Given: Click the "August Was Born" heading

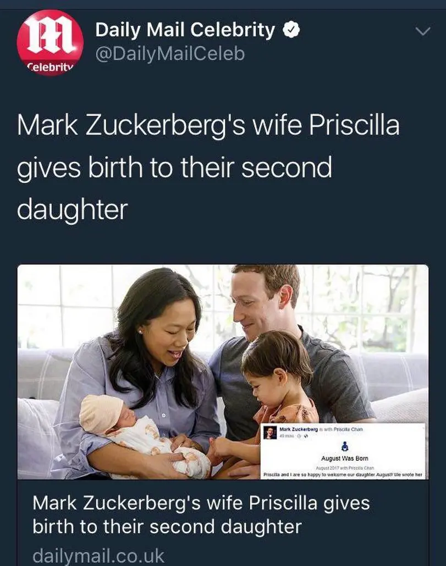Looking at the screenshot, I should coord(345,458).
